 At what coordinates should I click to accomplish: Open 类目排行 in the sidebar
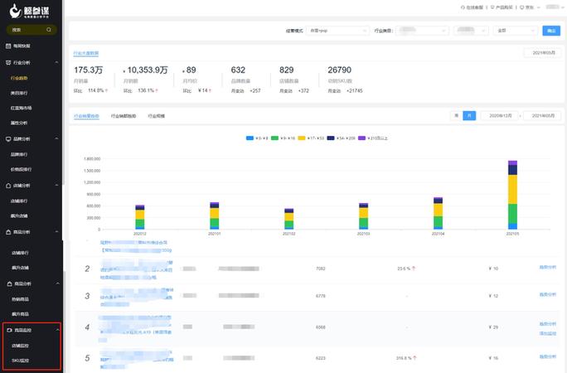tap(19, 93)
